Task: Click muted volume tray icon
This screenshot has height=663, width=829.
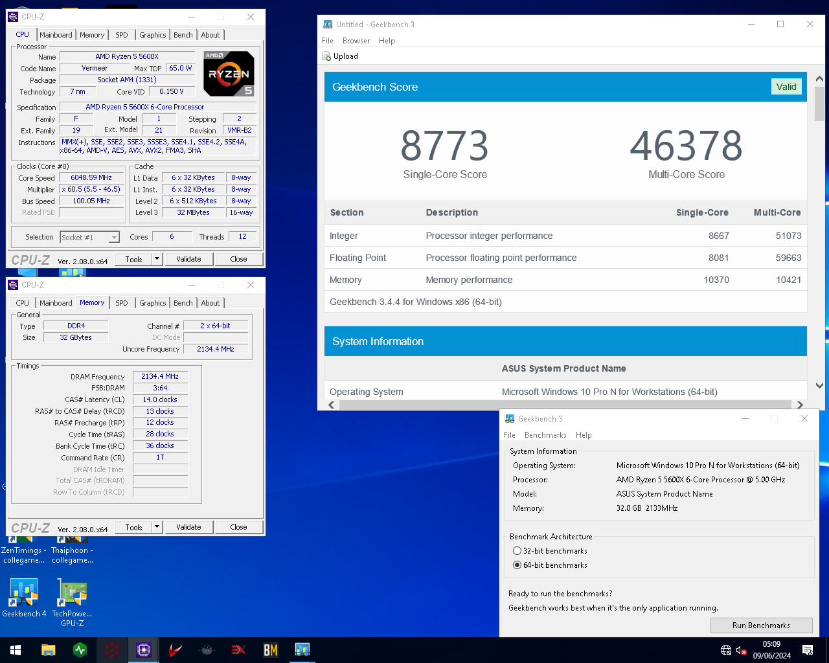Action: pos(742,650)
